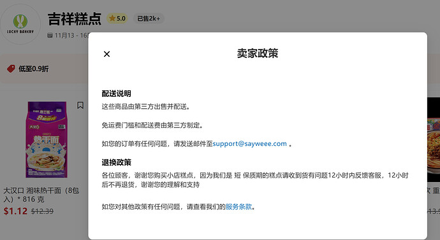This screenshot has height=240, width=440.
Task: Open the 大汉口 热干面 product image
Action: tap(47, 139)
